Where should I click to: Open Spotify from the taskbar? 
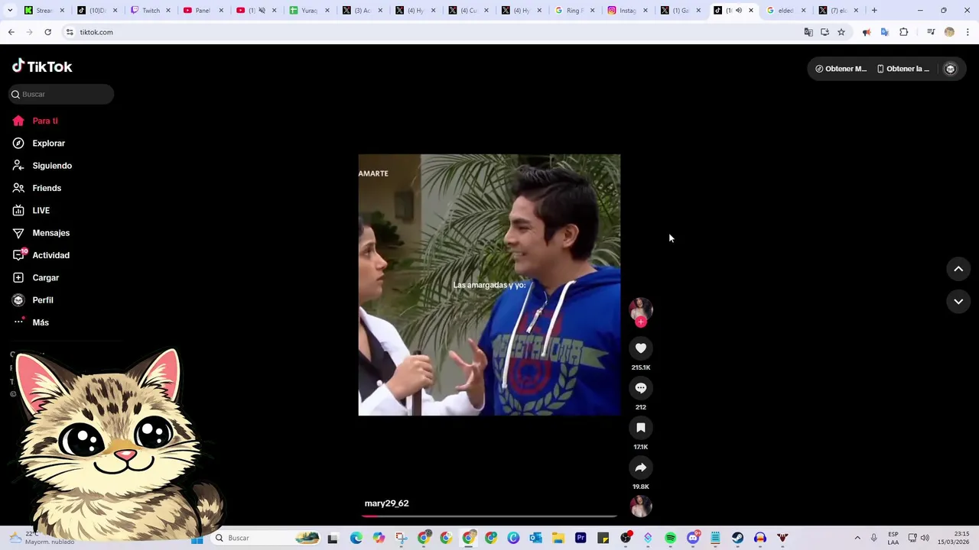pyautogui.click(x=670, y=538)
